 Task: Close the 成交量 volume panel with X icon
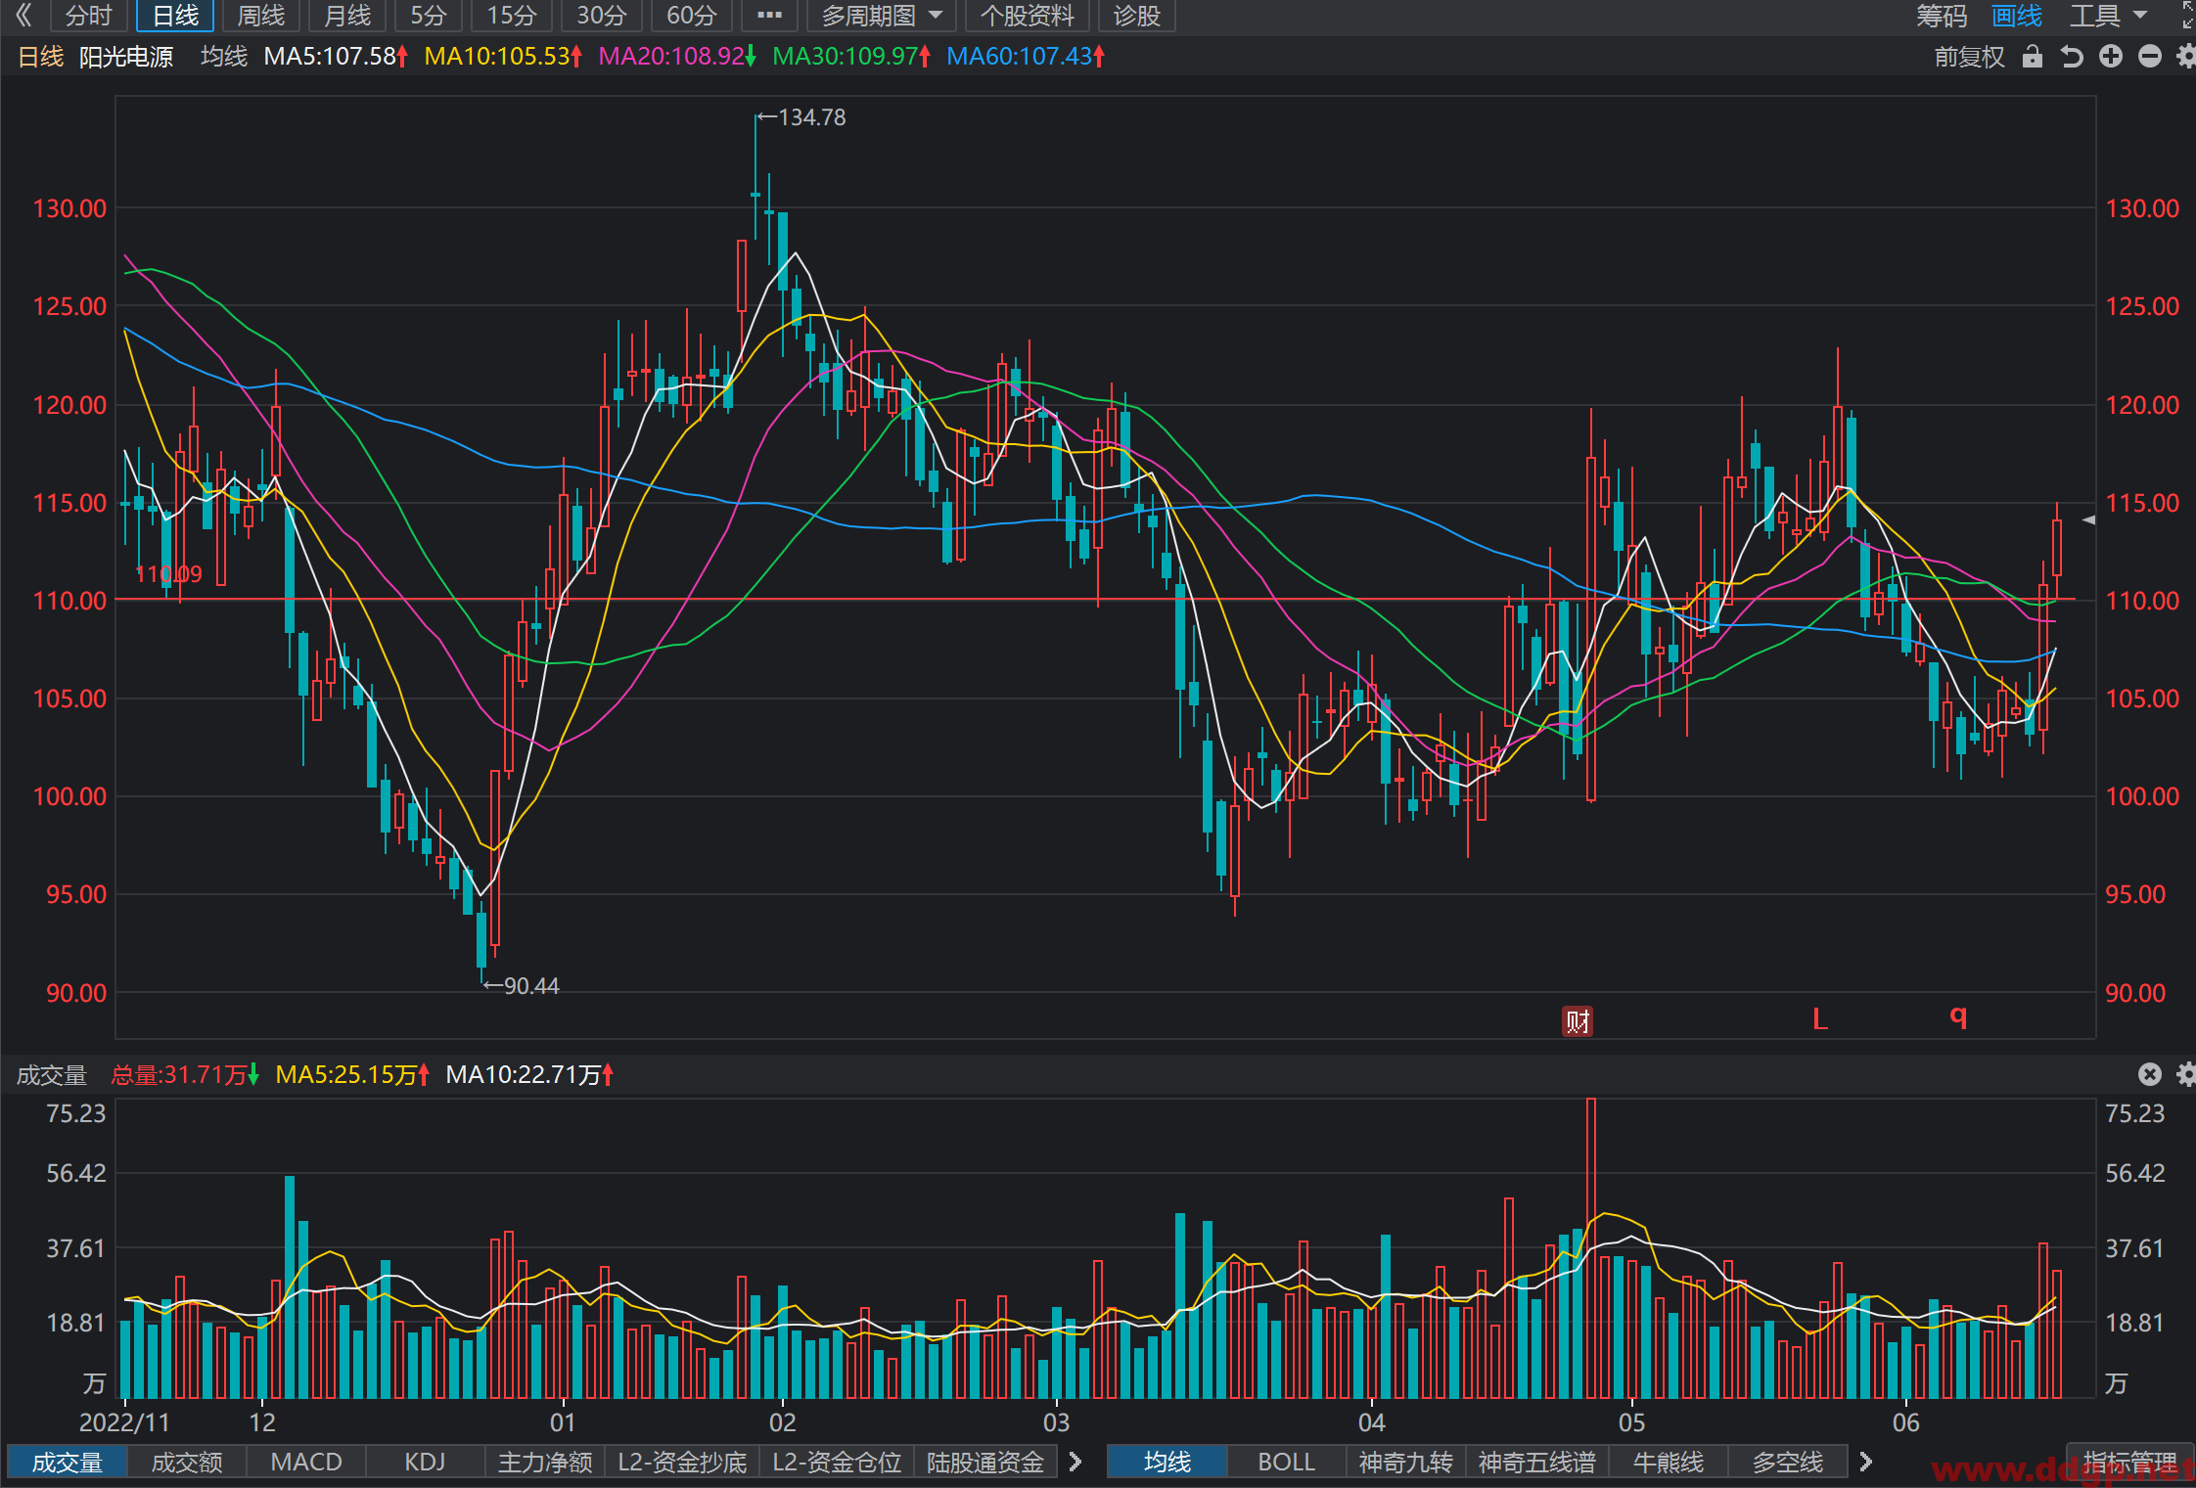tap(2150, 1074)
